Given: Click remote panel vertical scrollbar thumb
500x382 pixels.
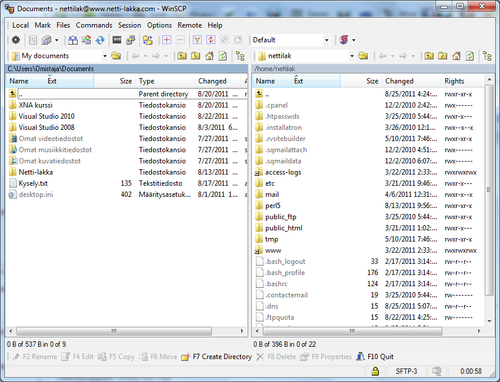Looking at the screenshot, I should 489,190.
